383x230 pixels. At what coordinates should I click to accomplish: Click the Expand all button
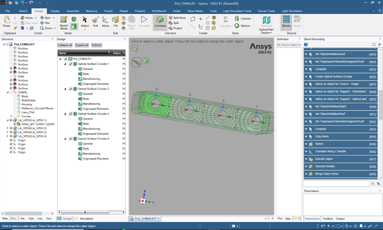click(x=82, y=45)
